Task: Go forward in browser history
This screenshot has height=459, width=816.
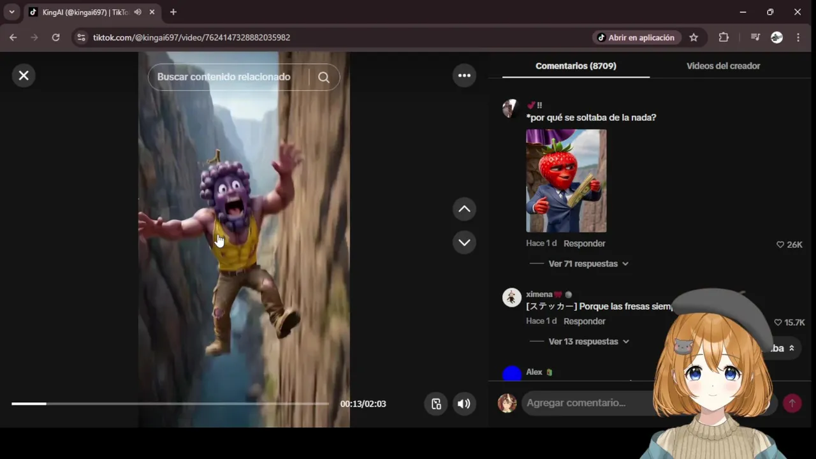Action: pyautogui.click(x=34, y=38)
